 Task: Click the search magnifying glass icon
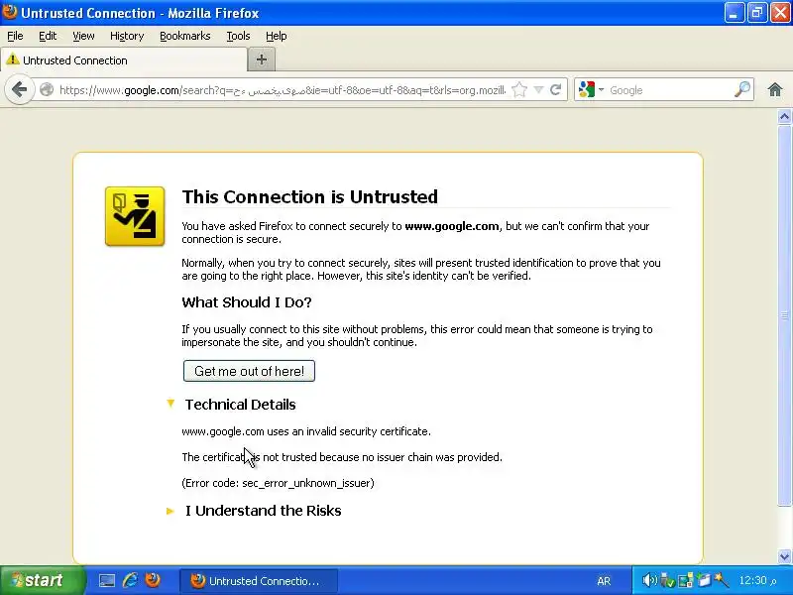coord(741,89)
